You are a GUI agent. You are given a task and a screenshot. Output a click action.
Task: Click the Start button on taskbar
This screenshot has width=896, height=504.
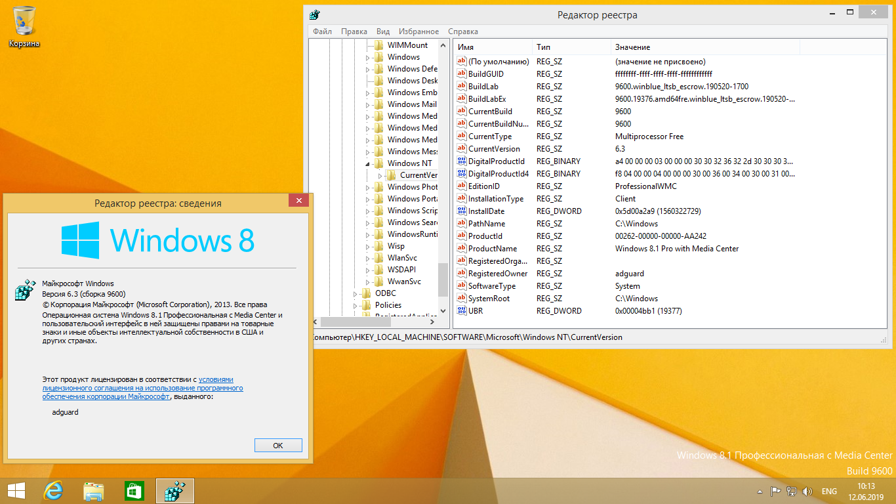point(16,490)
